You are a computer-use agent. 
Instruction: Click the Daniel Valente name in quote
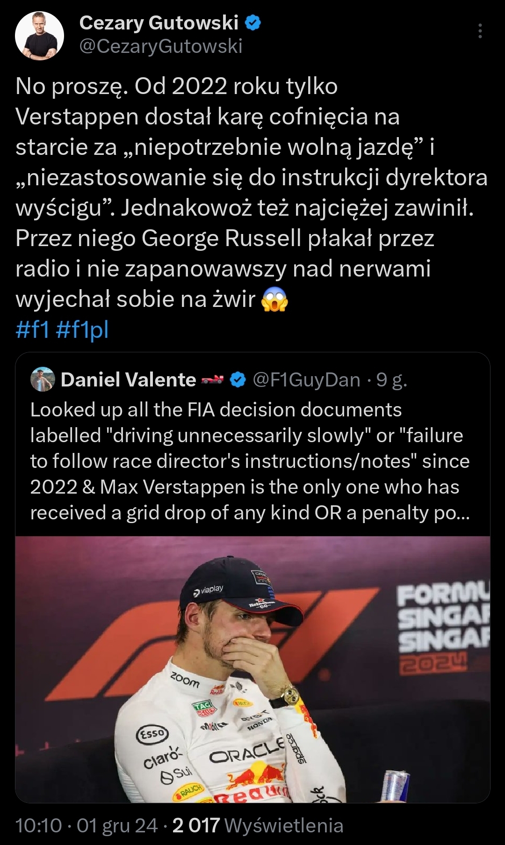click(128, 380)
